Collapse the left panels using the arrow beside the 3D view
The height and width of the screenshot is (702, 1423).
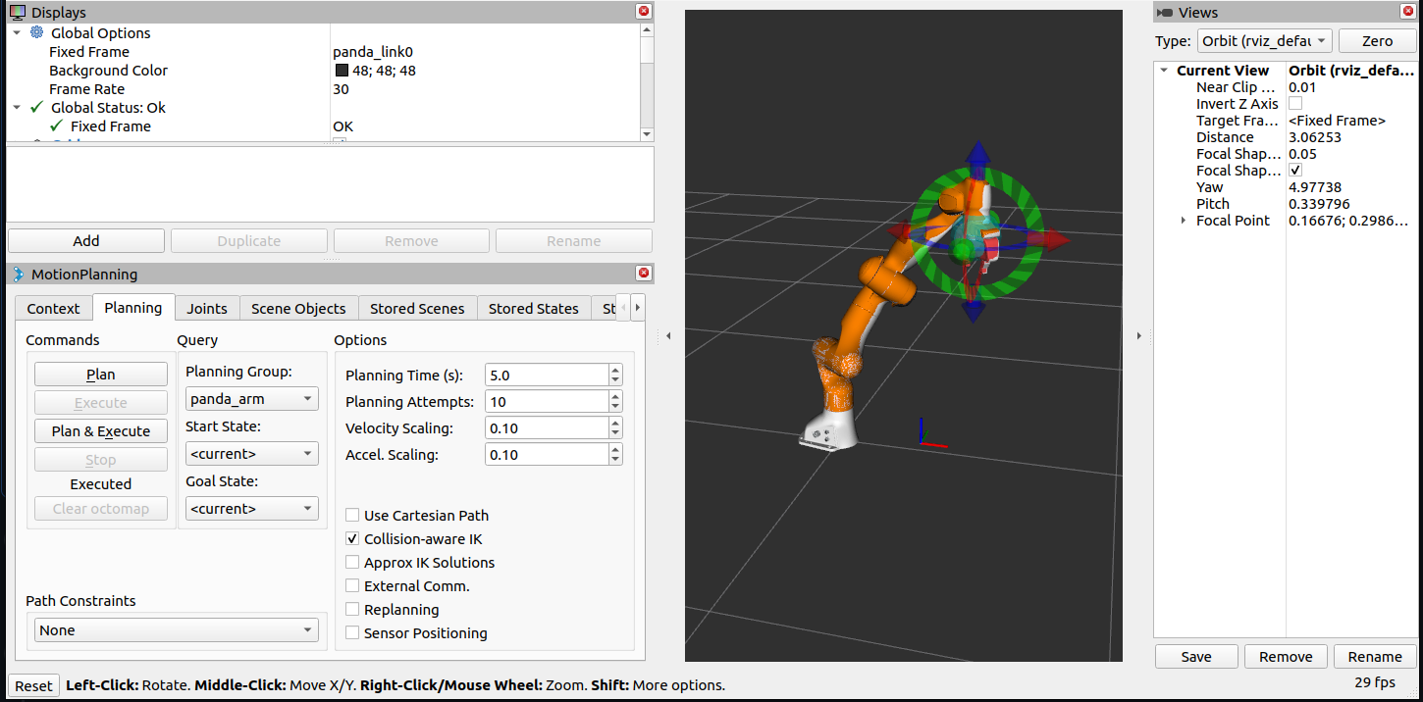click(x=668, y=336)
